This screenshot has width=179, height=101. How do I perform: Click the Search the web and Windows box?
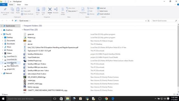tap(29, 98)
